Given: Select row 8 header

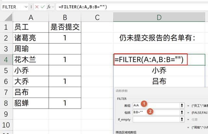Looking at the screenshot, I should coord(6,103).
